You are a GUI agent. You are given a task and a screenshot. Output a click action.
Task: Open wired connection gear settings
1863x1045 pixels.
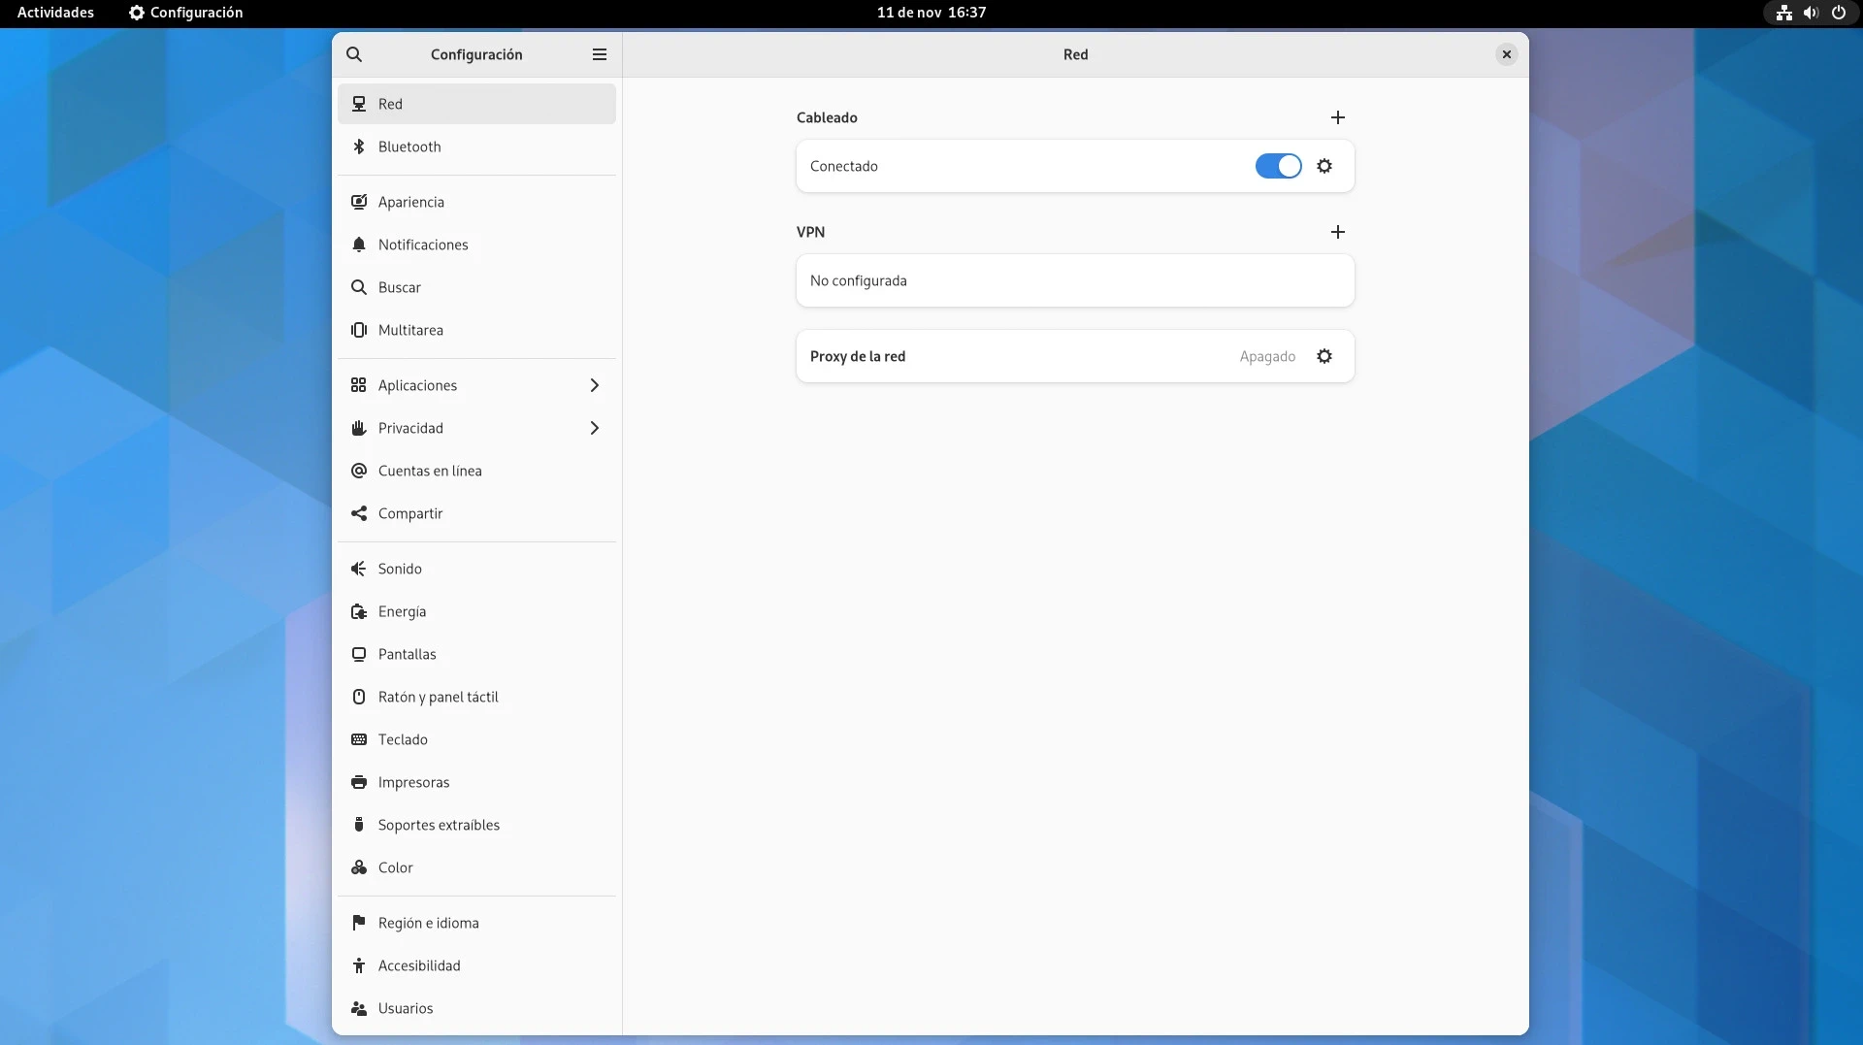pos(1324,166)
